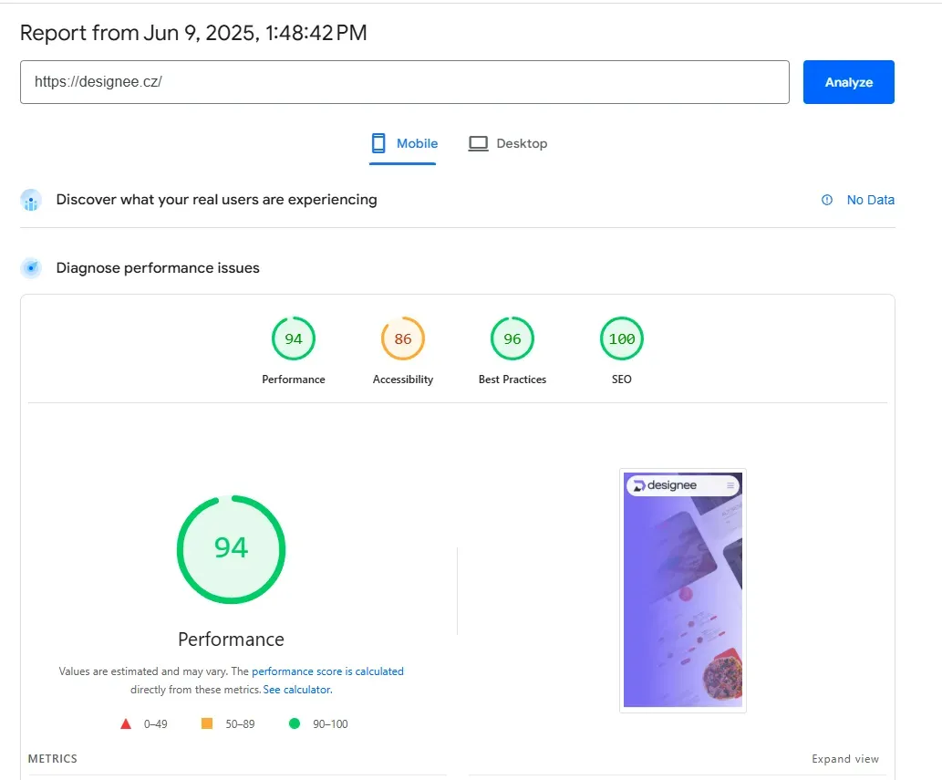Click the URL input field
Image resolution: width=942 pixels, height=780 pixels.
pyautogui.click(x=404, y=82)
